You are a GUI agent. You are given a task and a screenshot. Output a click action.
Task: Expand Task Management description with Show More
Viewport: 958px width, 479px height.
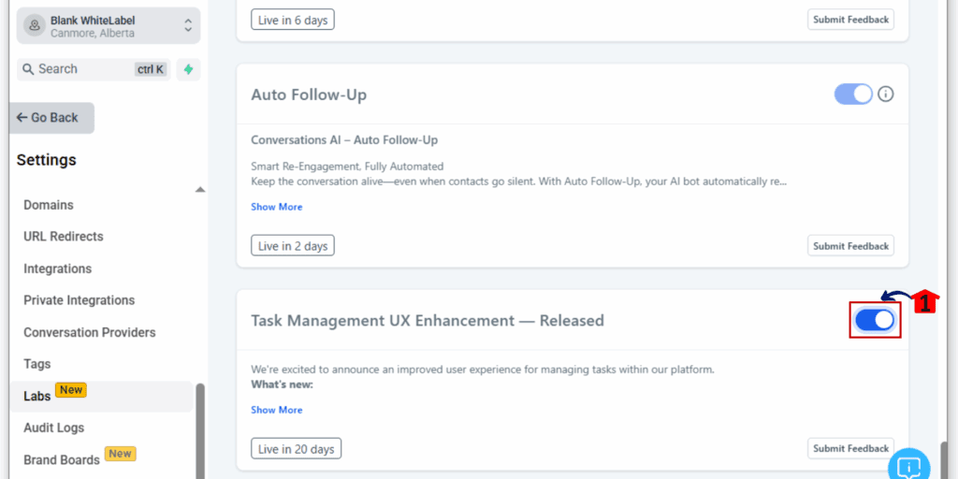coord(277,410)
